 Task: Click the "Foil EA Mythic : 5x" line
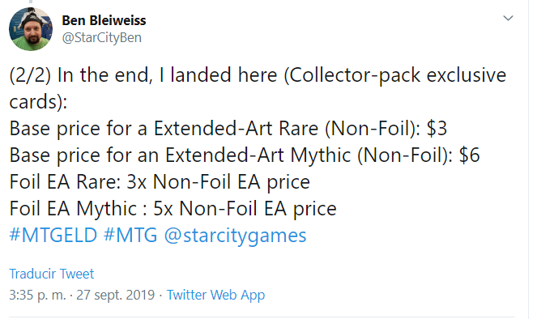click(173, 209)
